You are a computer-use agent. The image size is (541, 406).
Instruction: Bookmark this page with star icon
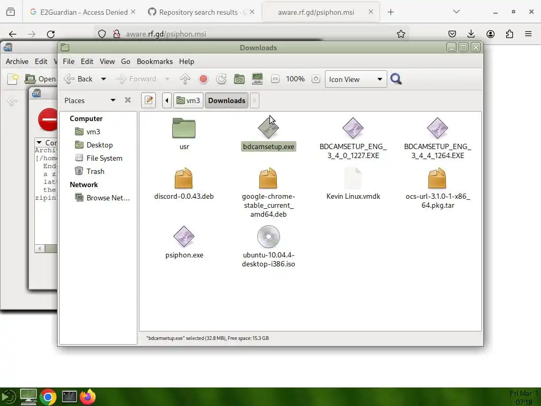pyautogui.click(x=400, y=34)
